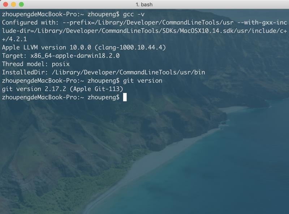The height and width of the screenshot is (214, 289).
Task: Click 'Target: x86_64-apple-darwin18.2.0' line
Action: pos(61,56)
